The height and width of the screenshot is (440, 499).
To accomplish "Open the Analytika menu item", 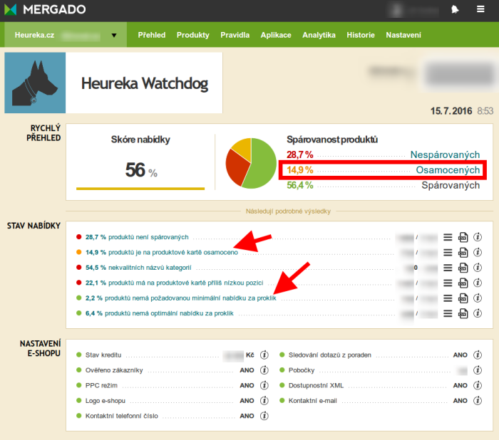I will click(319, 35).
